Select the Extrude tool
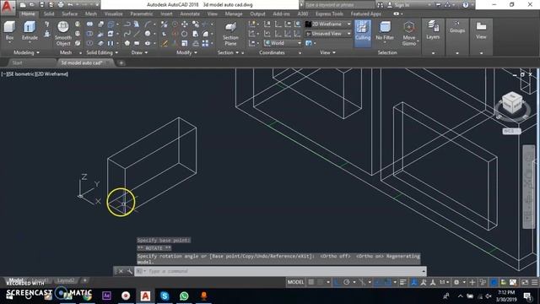The width and height of the screenshot is (540, 304). click(x=30, y=30)
